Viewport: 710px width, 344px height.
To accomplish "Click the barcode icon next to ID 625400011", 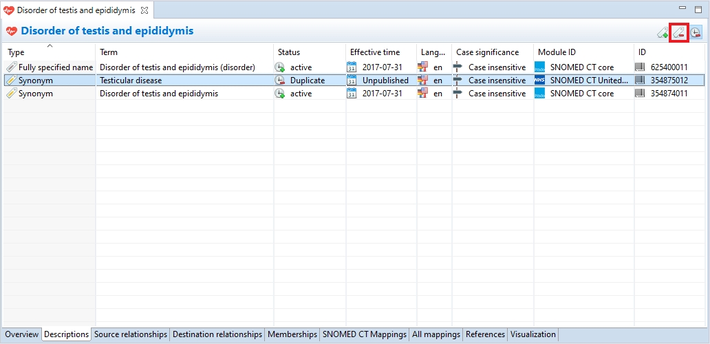I will pyautogui.click(x=641, y=67).
